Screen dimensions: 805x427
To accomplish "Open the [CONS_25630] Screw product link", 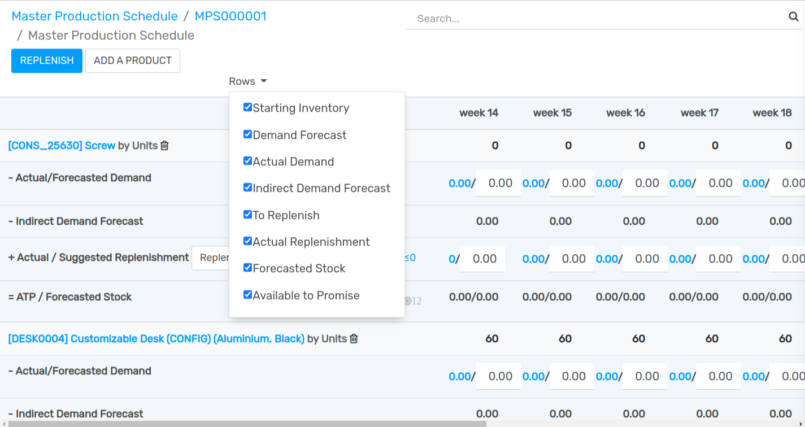I will 62,146.
